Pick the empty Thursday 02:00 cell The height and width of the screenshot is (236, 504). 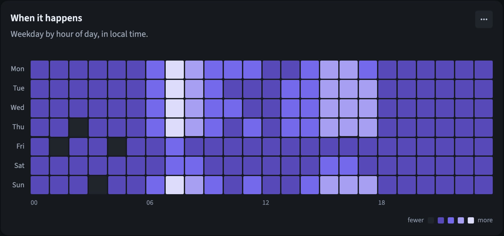tap(78, 128)
